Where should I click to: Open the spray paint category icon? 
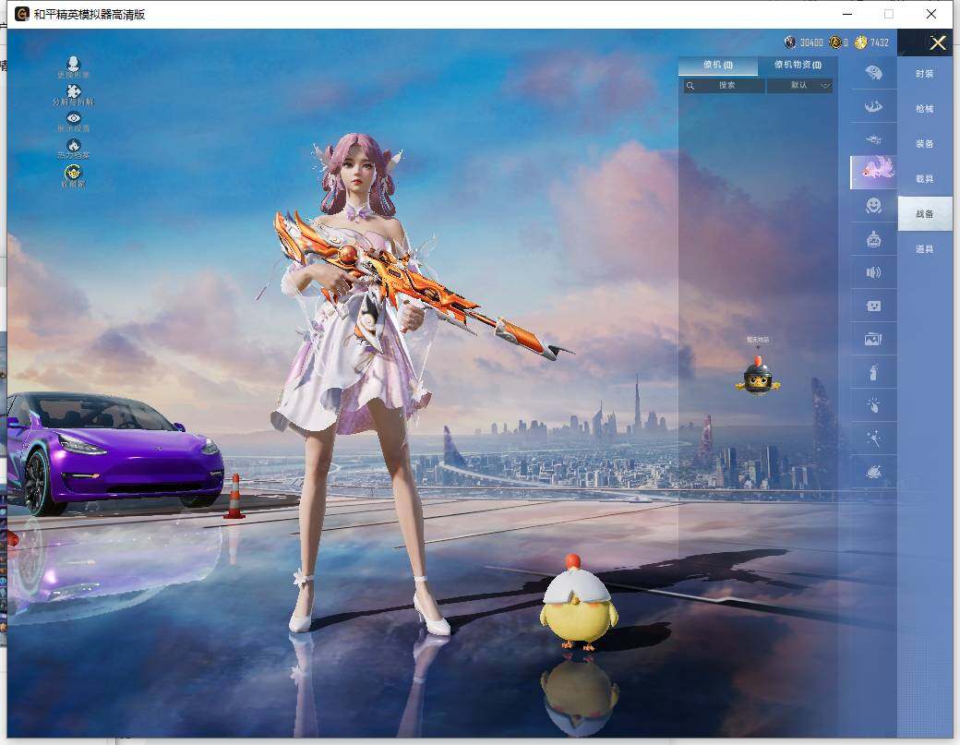point(873,372)
